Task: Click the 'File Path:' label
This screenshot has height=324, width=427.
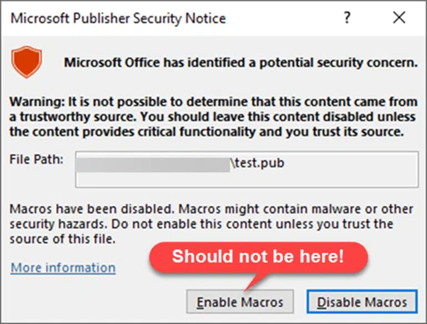Action: 37,159
